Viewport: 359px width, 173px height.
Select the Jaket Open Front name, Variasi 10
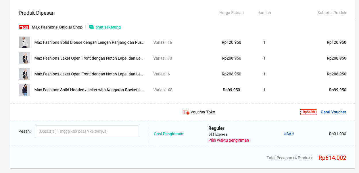(x=89, y=58)
